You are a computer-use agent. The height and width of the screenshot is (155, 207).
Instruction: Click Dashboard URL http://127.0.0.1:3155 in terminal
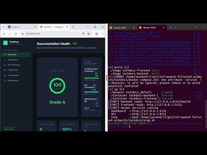pos(149,111)
